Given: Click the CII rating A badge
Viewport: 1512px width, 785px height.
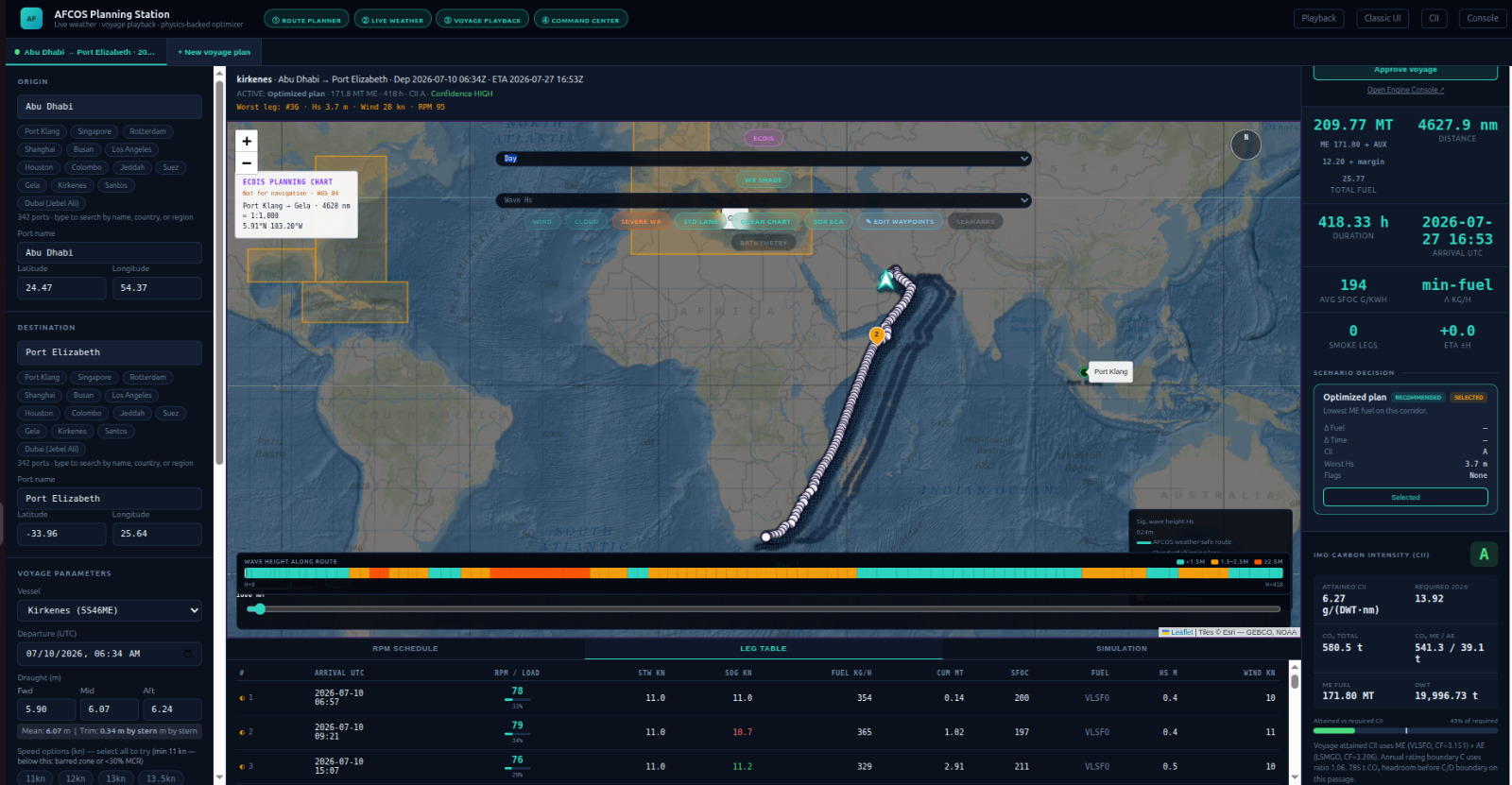Looking at the screenshot, I should [1484, 555].
